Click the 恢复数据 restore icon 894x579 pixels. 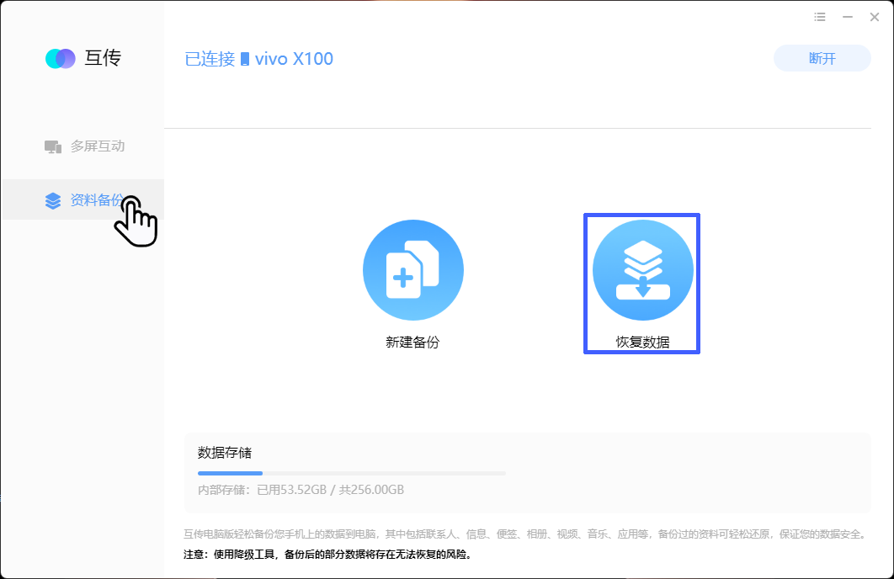click(643, 270)
